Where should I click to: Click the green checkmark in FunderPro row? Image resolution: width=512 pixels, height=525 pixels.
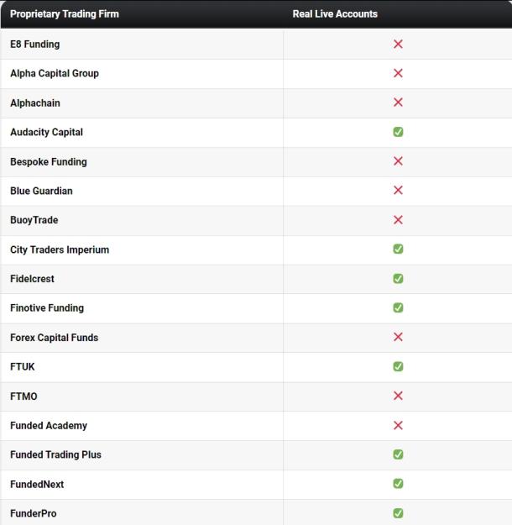398,513
